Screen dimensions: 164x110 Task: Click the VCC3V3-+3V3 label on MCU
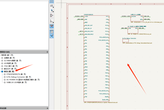[79, 16]
